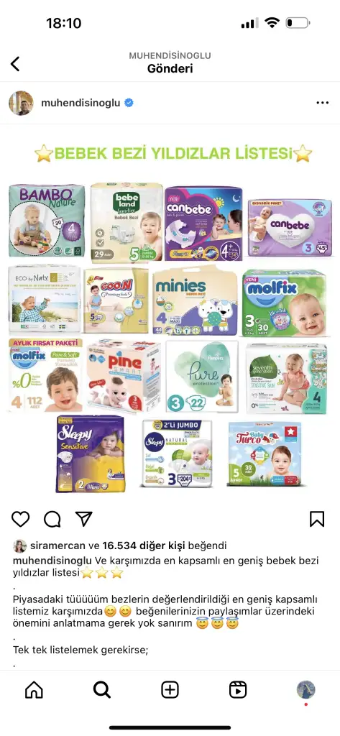Tap the back arrow icon
The height and width of the screenshot is (736, 340).
(15, 64)
